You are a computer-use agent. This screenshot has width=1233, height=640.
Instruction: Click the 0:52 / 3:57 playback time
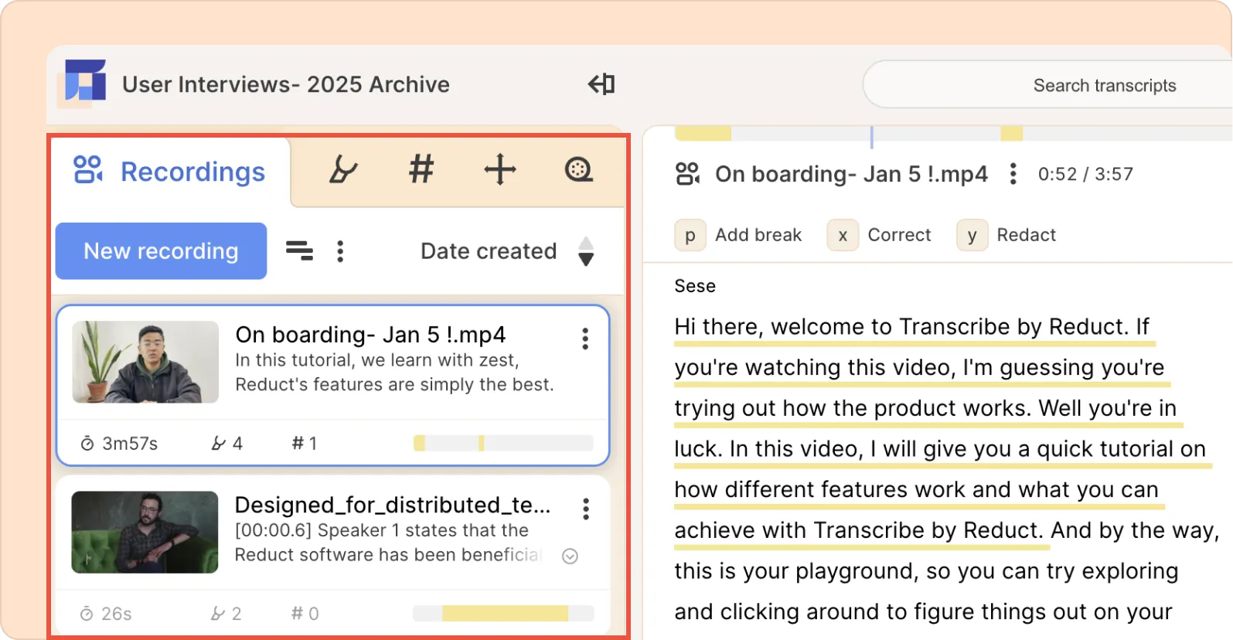[x=1085, y=174]
